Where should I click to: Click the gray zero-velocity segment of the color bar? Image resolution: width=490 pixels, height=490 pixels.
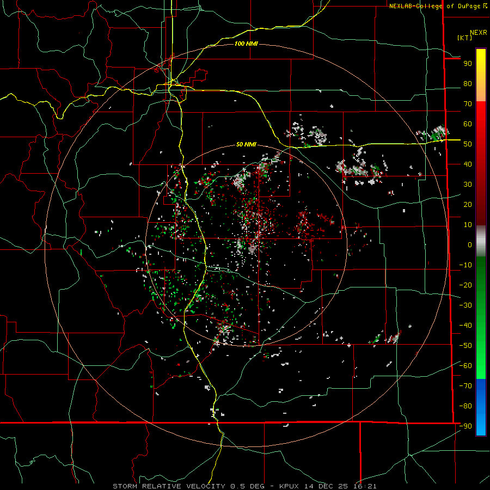tap(481, 241)
